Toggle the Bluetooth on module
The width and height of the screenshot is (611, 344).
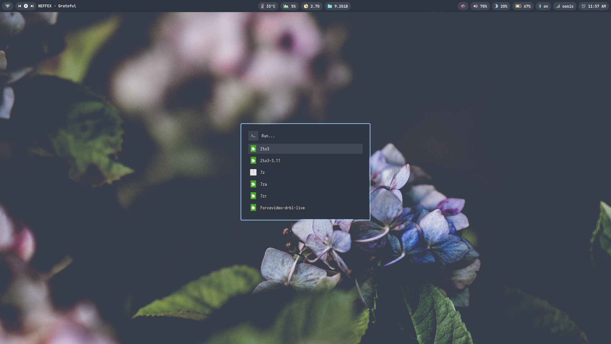tap(543, 6)
